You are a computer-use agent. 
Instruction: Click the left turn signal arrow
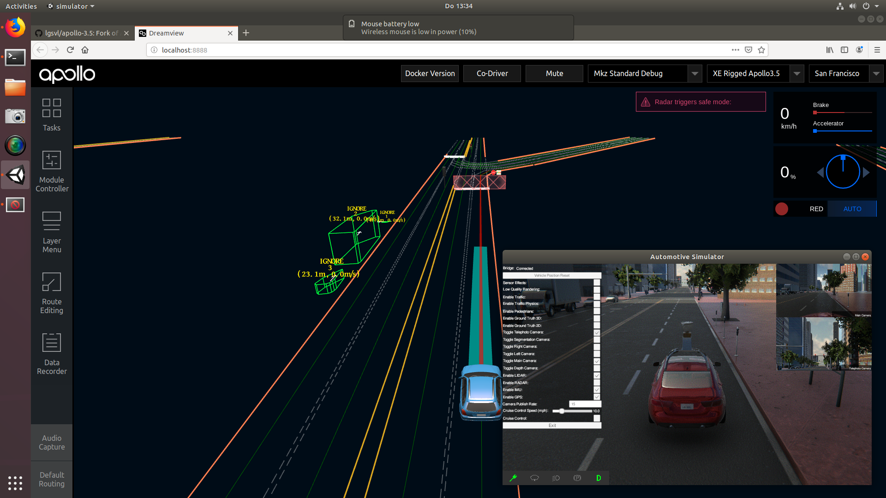[820, 172]
